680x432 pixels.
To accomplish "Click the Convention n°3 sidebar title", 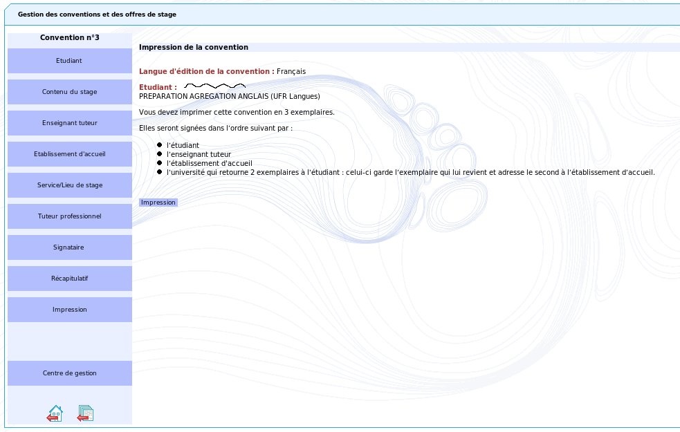I will tap(69, 37).
